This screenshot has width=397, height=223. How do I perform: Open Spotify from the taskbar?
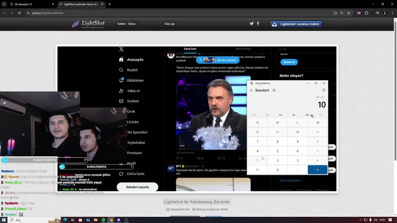click(x=103, y=220)
